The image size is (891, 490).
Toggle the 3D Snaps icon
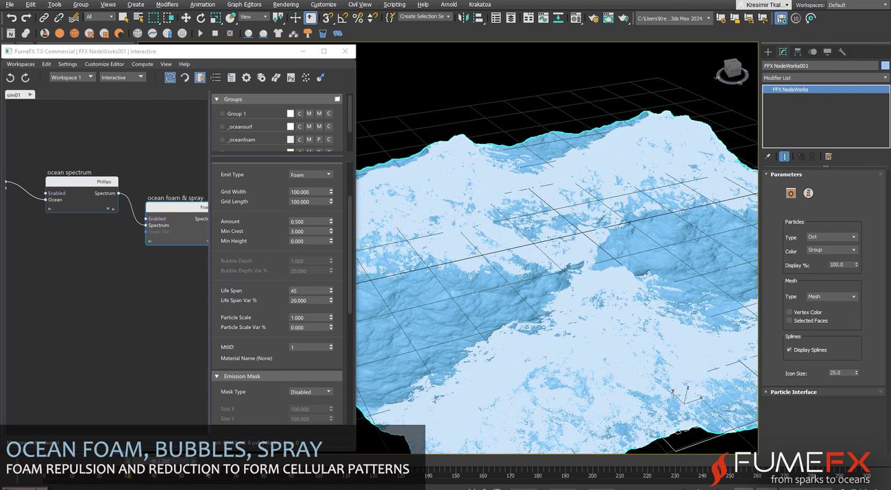(x=328, y=18)
